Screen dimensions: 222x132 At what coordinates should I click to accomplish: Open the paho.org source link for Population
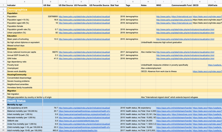click(84, 16)
